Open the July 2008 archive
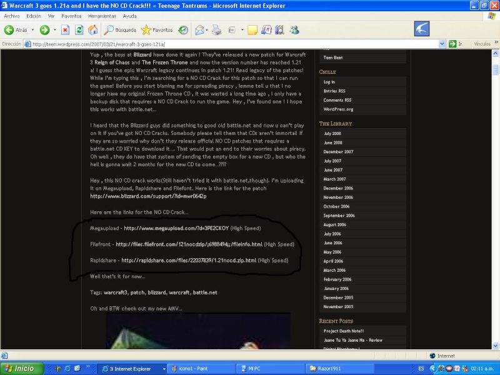This screenshot has width=500, height=375. [x=332, y=134]
